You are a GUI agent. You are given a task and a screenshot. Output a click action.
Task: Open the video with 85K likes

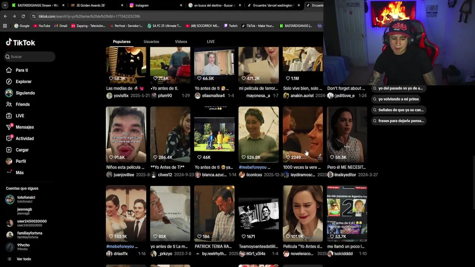click(170, 214)
